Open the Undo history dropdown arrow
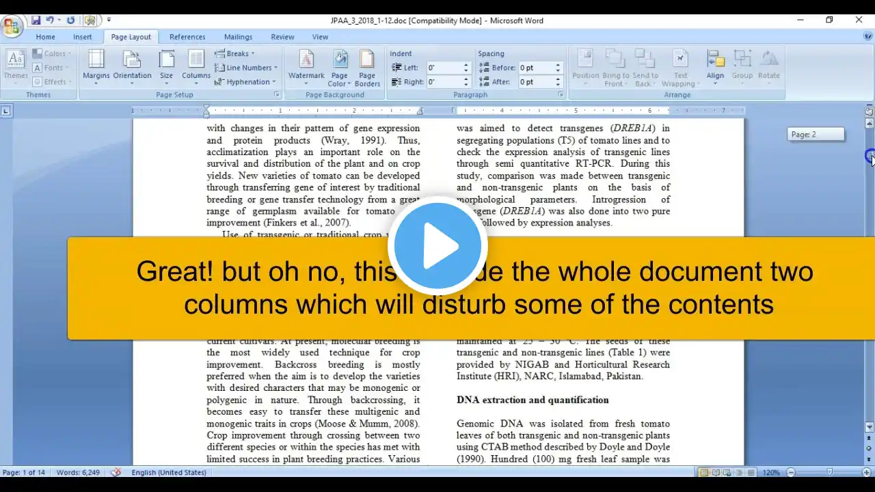The width and height of the screenshot is (875, 492). click(59, 20)
